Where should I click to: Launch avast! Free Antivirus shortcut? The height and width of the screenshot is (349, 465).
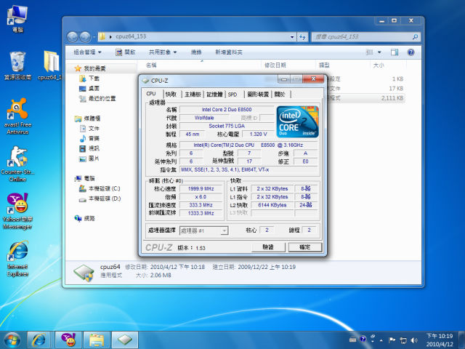[x=17, y=116]
